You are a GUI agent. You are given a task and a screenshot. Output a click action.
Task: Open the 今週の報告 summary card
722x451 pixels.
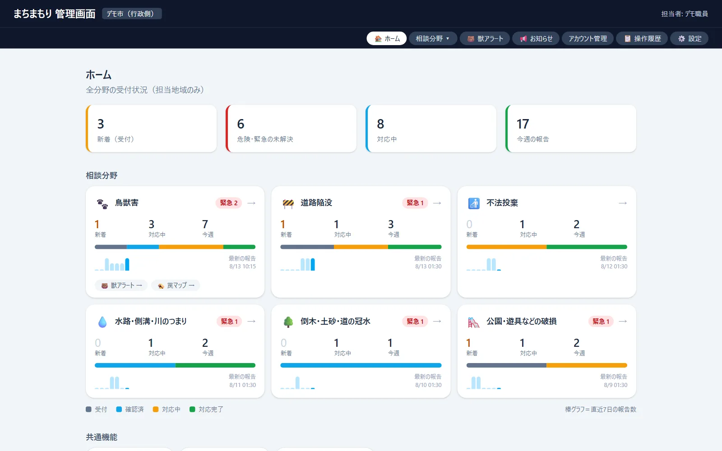pos(571,129)
